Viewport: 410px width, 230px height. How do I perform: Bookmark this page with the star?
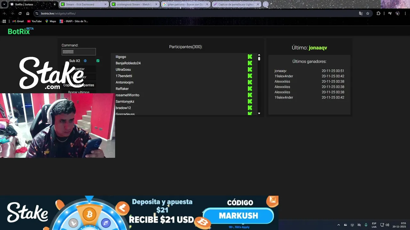tap(368, 13)
